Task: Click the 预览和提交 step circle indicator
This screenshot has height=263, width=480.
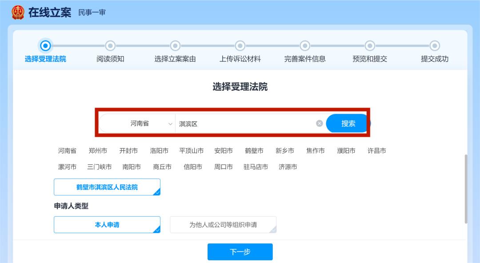Action: tap(370, 46)
